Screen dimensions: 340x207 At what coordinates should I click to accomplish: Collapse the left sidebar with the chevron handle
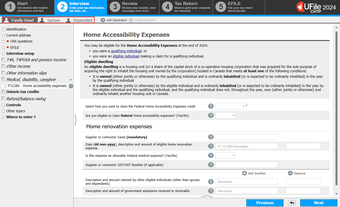pyautogui.click(x=75, y=120)
